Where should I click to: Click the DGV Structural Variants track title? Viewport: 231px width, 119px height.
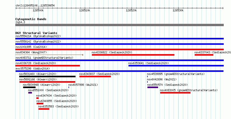pyautogui.click(x=36, y=33)
